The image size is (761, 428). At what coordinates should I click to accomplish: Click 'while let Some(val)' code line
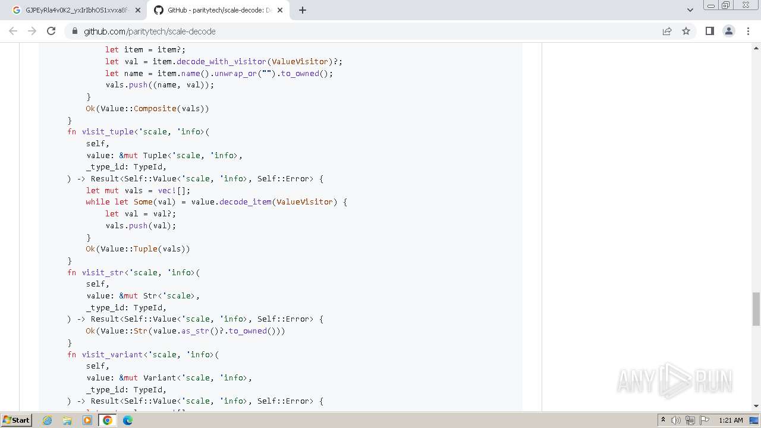216,202
